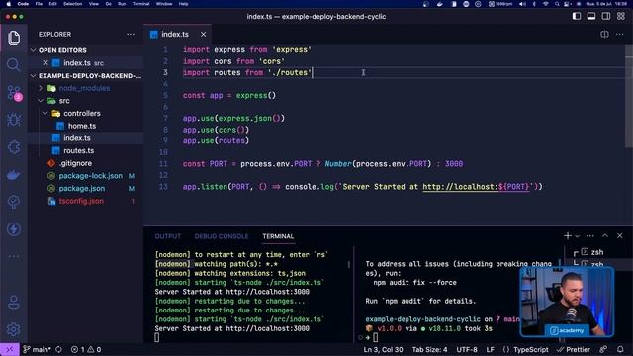Change end of line sequence LF

point(491,349)
